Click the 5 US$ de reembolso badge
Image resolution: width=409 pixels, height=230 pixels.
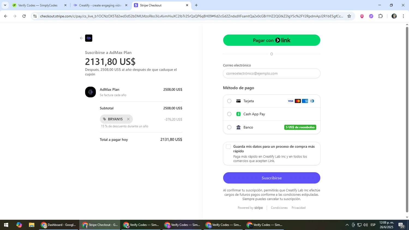(x=300, y=127)
